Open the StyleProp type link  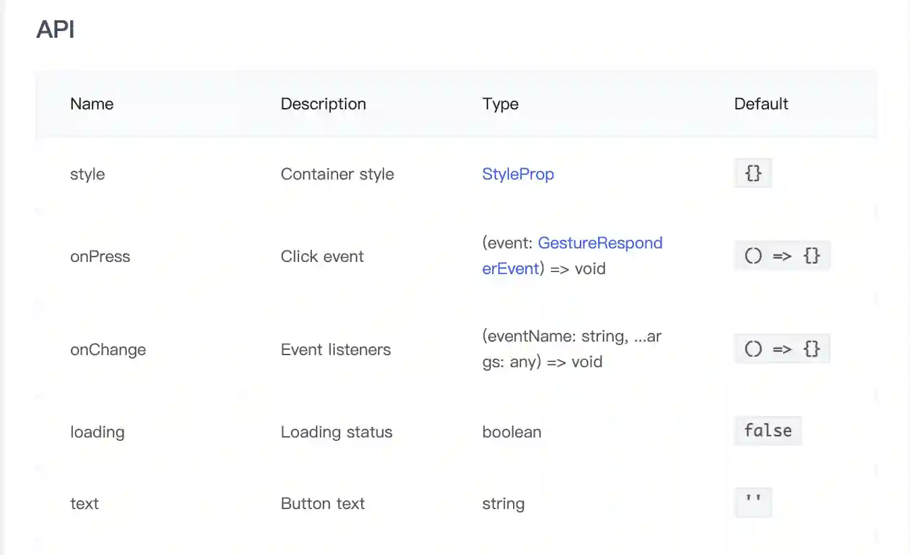(518, 174)
